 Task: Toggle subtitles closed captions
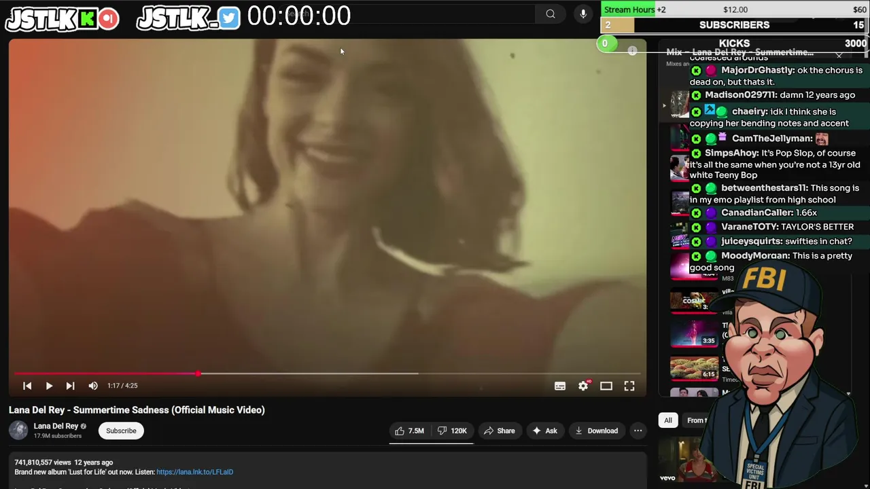[560, 386]
